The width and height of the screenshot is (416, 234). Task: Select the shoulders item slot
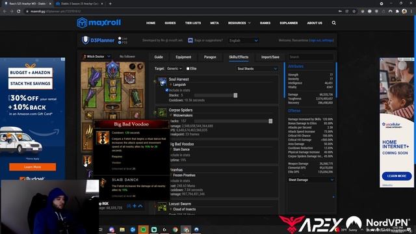[x=94, y=77]
